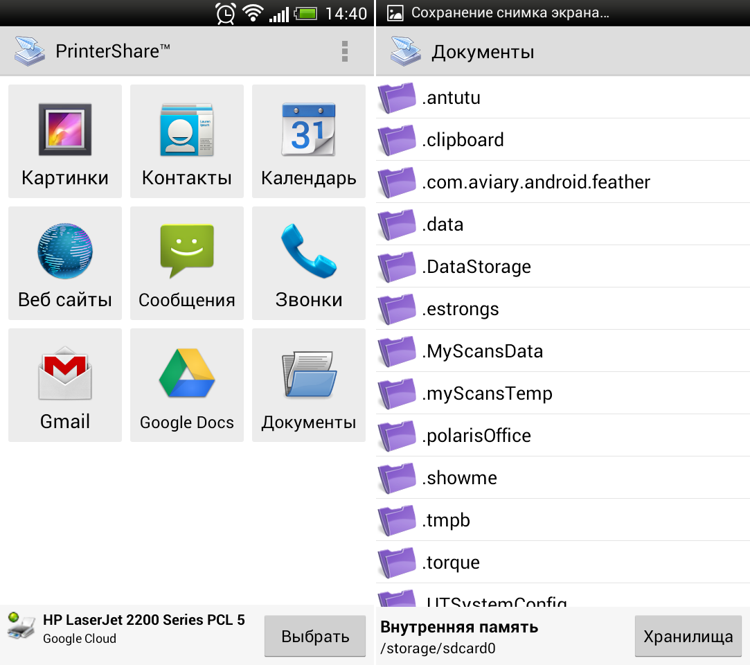Viewport: 750px width, 665px height.
Task: Open the Календарь (Calendar) tile
Action: pos(309,141)
